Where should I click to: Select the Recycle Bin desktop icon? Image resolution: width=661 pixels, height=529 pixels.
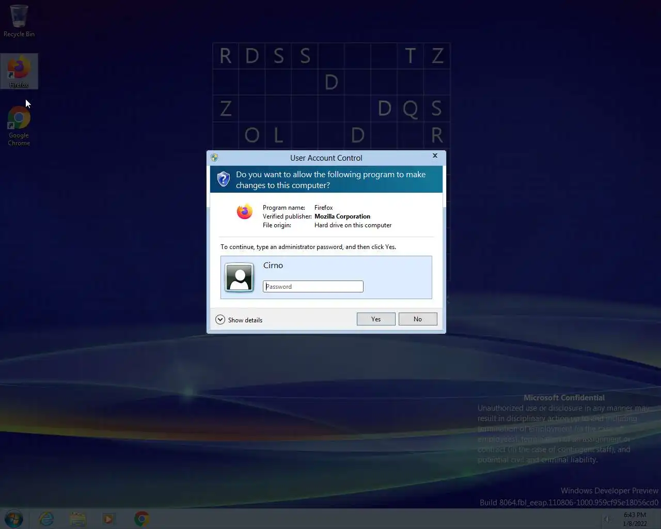click(x=19, y=21)
